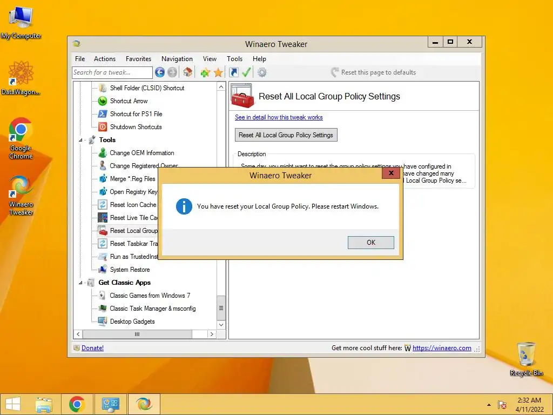Select Reset Live Tile Cache item
This screenshot has height=415, width=553.
[134, 218]
